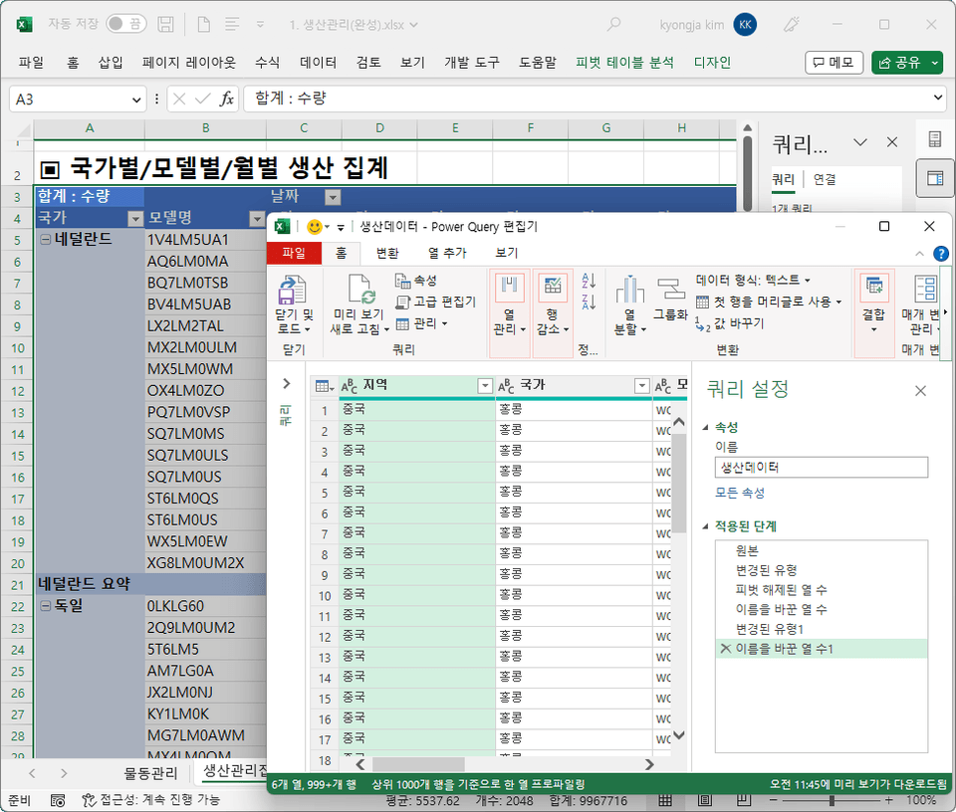Image resolution: width=956 pixels, height=812 pixels.
Task: Open the 국가 pivot field filter
Action: point(135,219)
